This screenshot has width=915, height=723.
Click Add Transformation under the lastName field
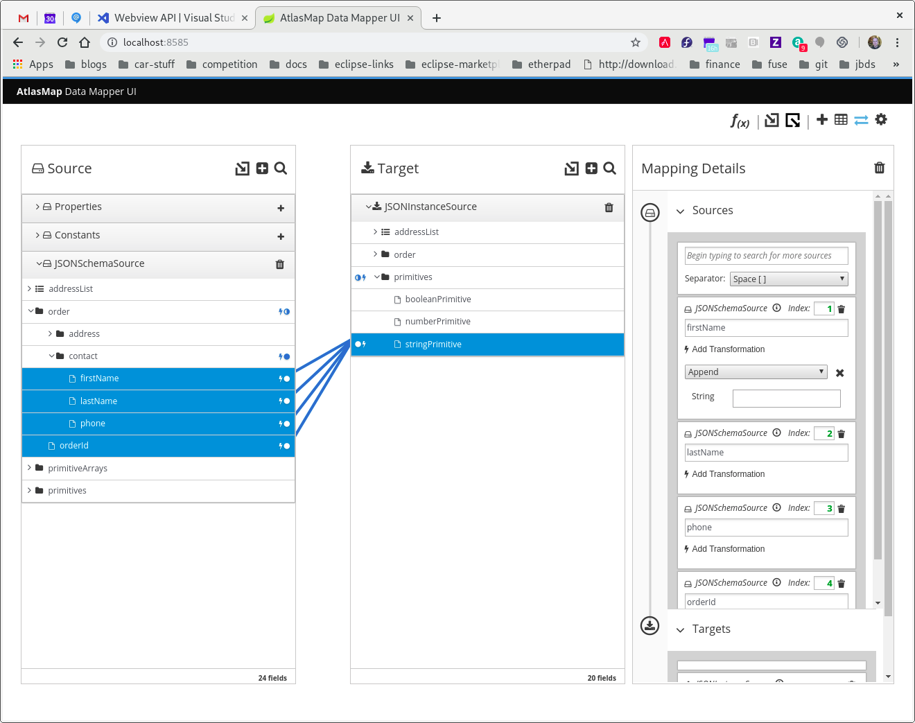tap(725, 474)
